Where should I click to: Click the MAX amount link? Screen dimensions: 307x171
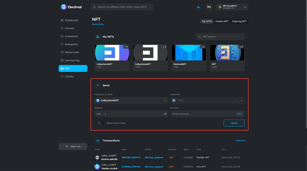[x=239, y=114]
